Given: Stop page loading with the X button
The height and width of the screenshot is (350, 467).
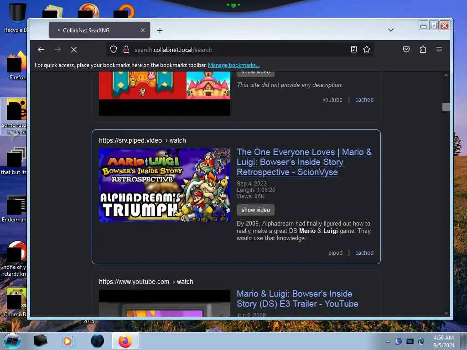Looking at the screenshot, I should [x=74, y=50].
